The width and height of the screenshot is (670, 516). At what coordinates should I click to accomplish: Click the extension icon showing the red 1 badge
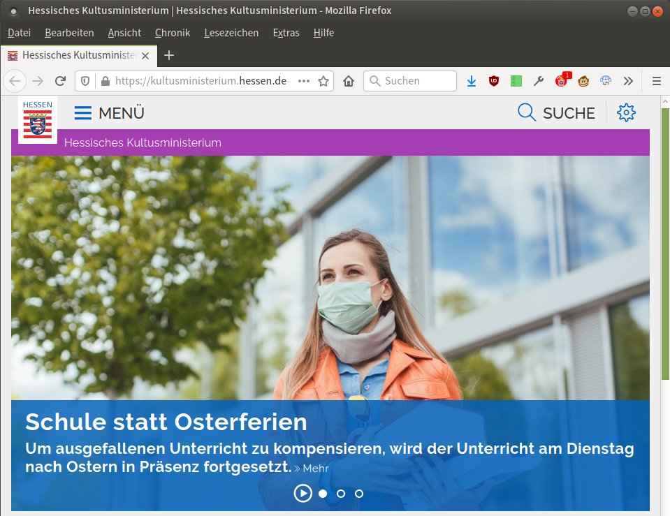tap(562, 81)
